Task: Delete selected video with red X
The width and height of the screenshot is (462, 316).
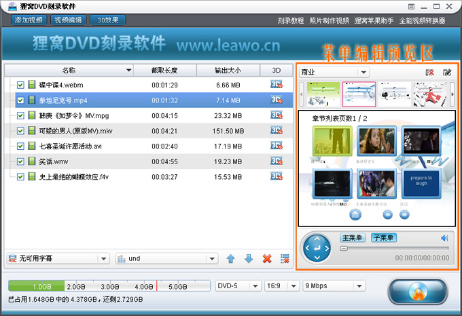Action: (x=267, y=258)
